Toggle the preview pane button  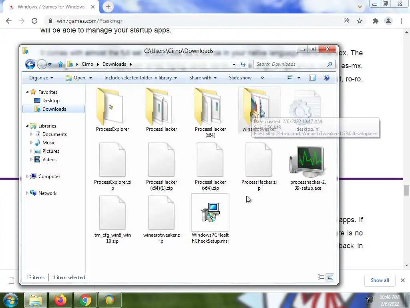tap(312, 78)
